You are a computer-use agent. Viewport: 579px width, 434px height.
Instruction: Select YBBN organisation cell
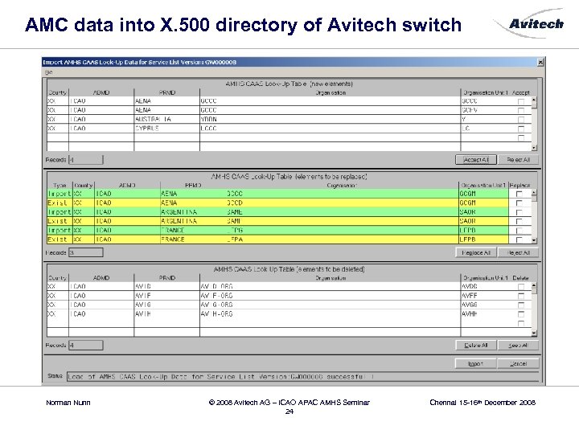(331, 120)
